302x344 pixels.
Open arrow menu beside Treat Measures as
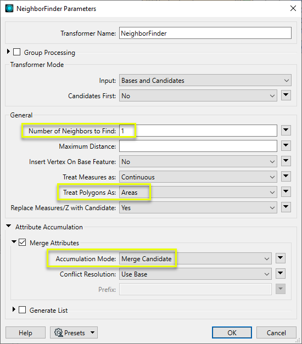[x=286, y=177]
